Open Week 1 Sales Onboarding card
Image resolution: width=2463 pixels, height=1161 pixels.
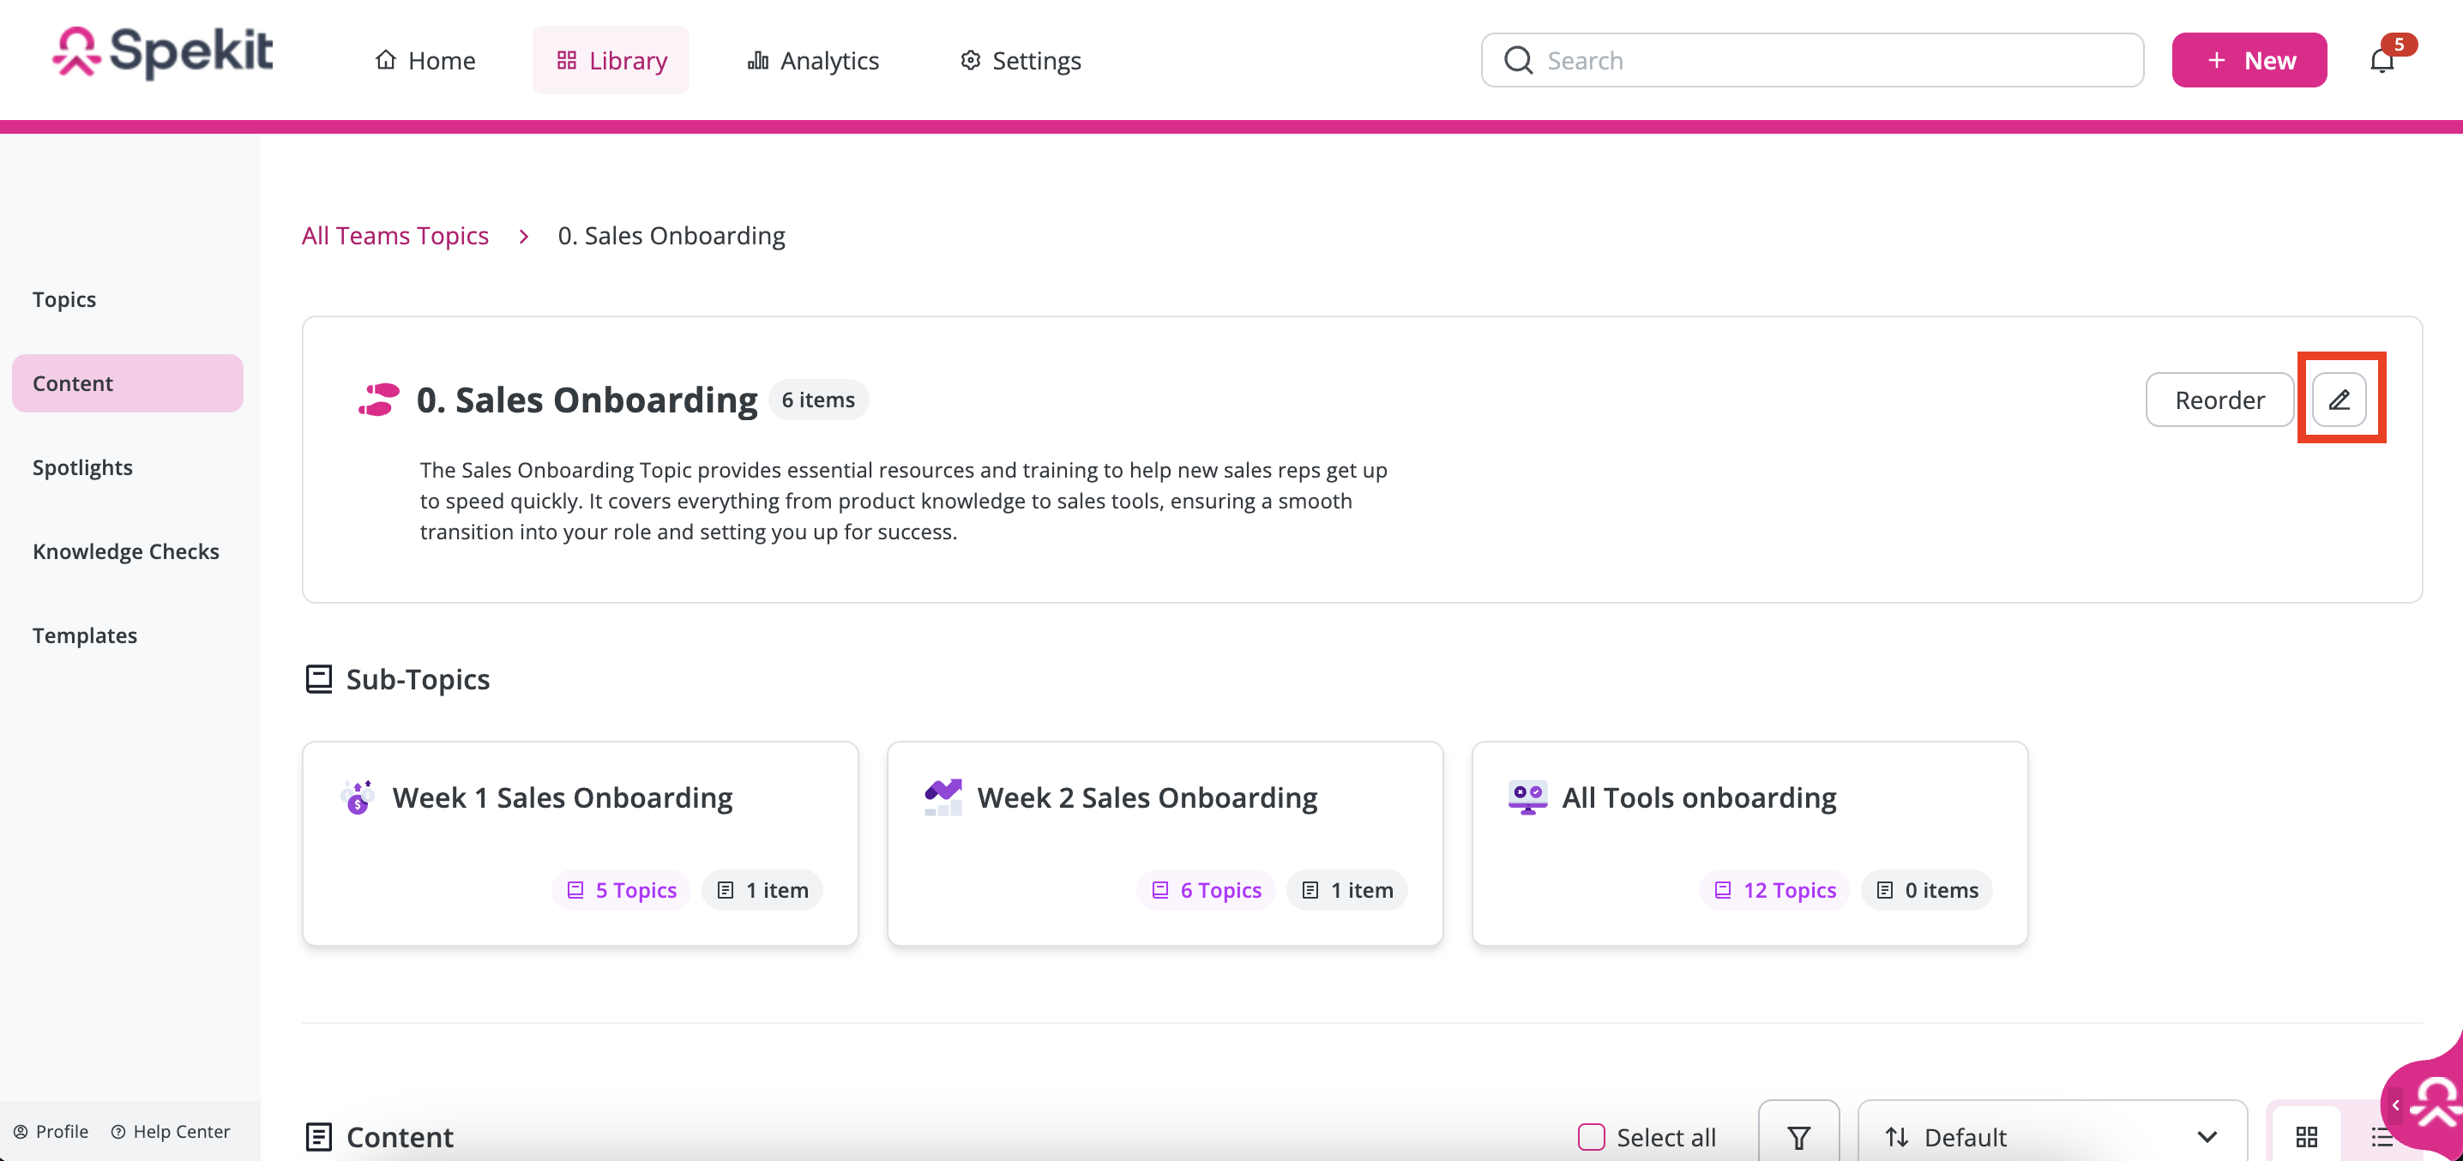click(581, 844)
